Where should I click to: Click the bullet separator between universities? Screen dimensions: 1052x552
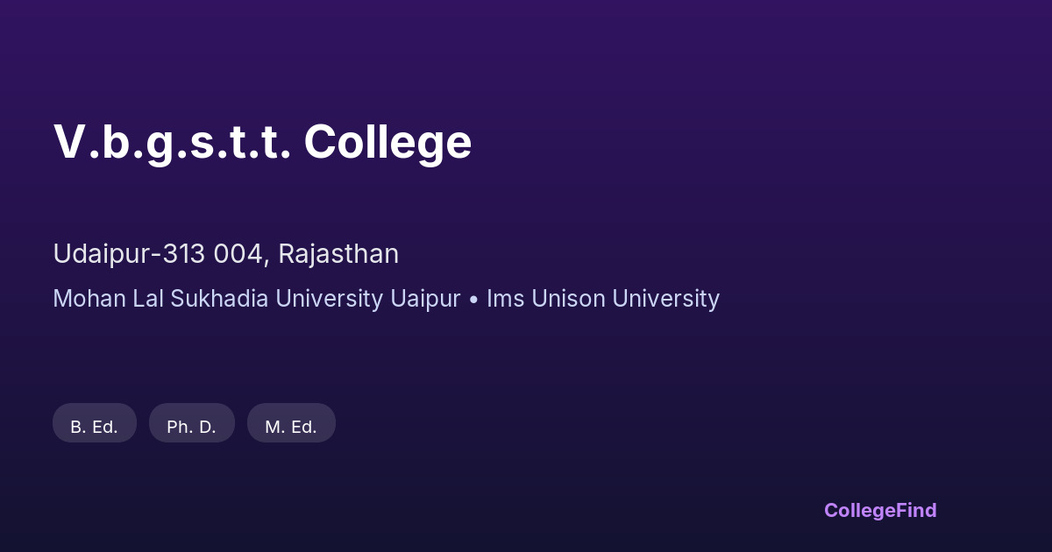[x=473, y=300]
